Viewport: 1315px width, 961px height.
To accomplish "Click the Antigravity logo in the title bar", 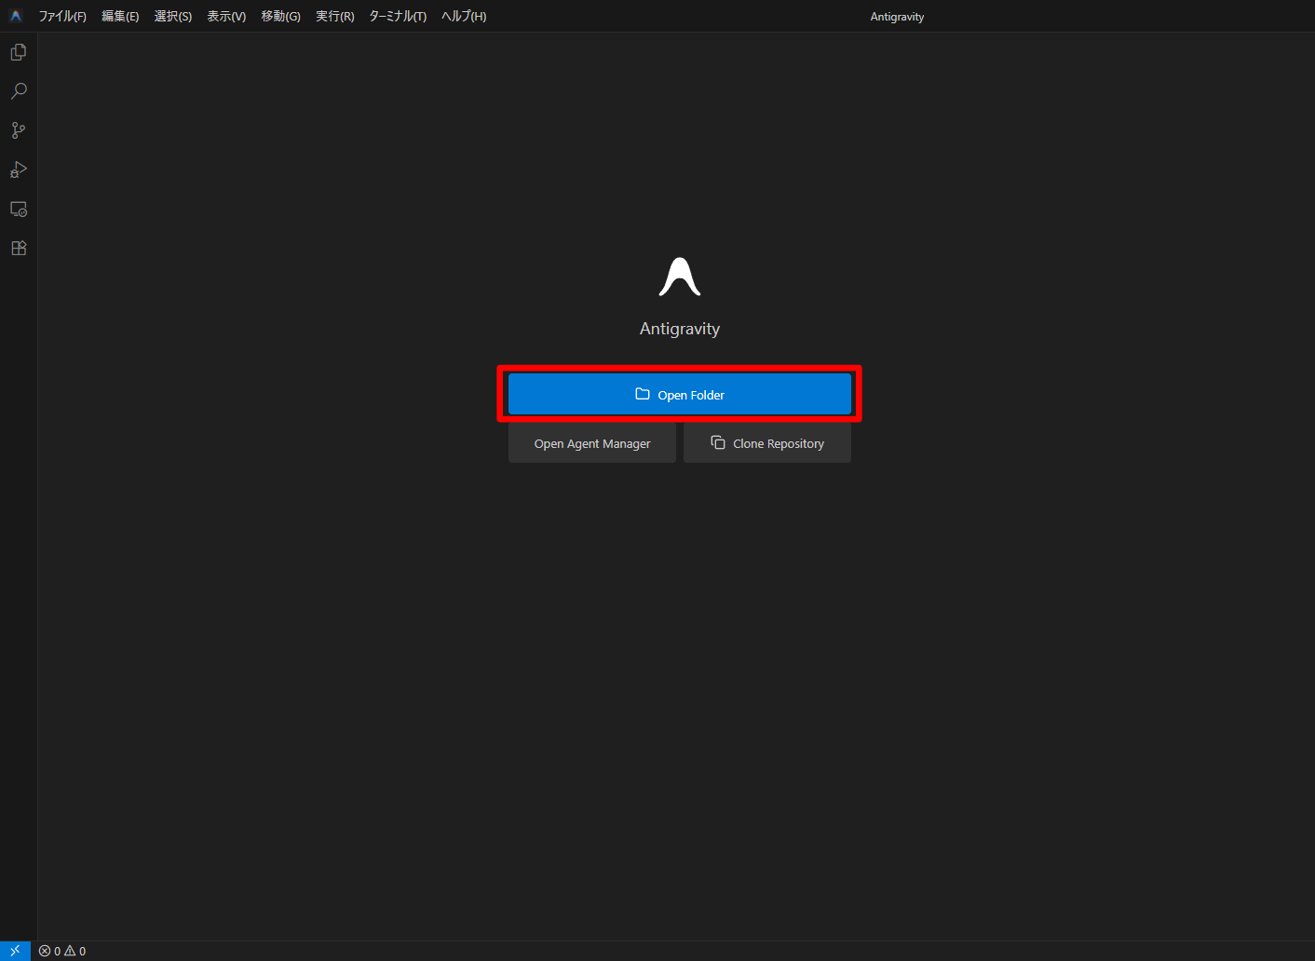I will tap(14, 15).
